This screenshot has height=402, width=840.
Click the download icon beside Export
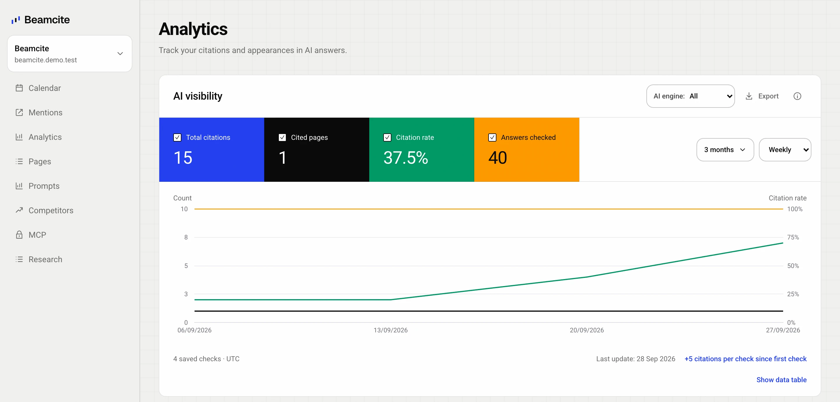[749, 96]
